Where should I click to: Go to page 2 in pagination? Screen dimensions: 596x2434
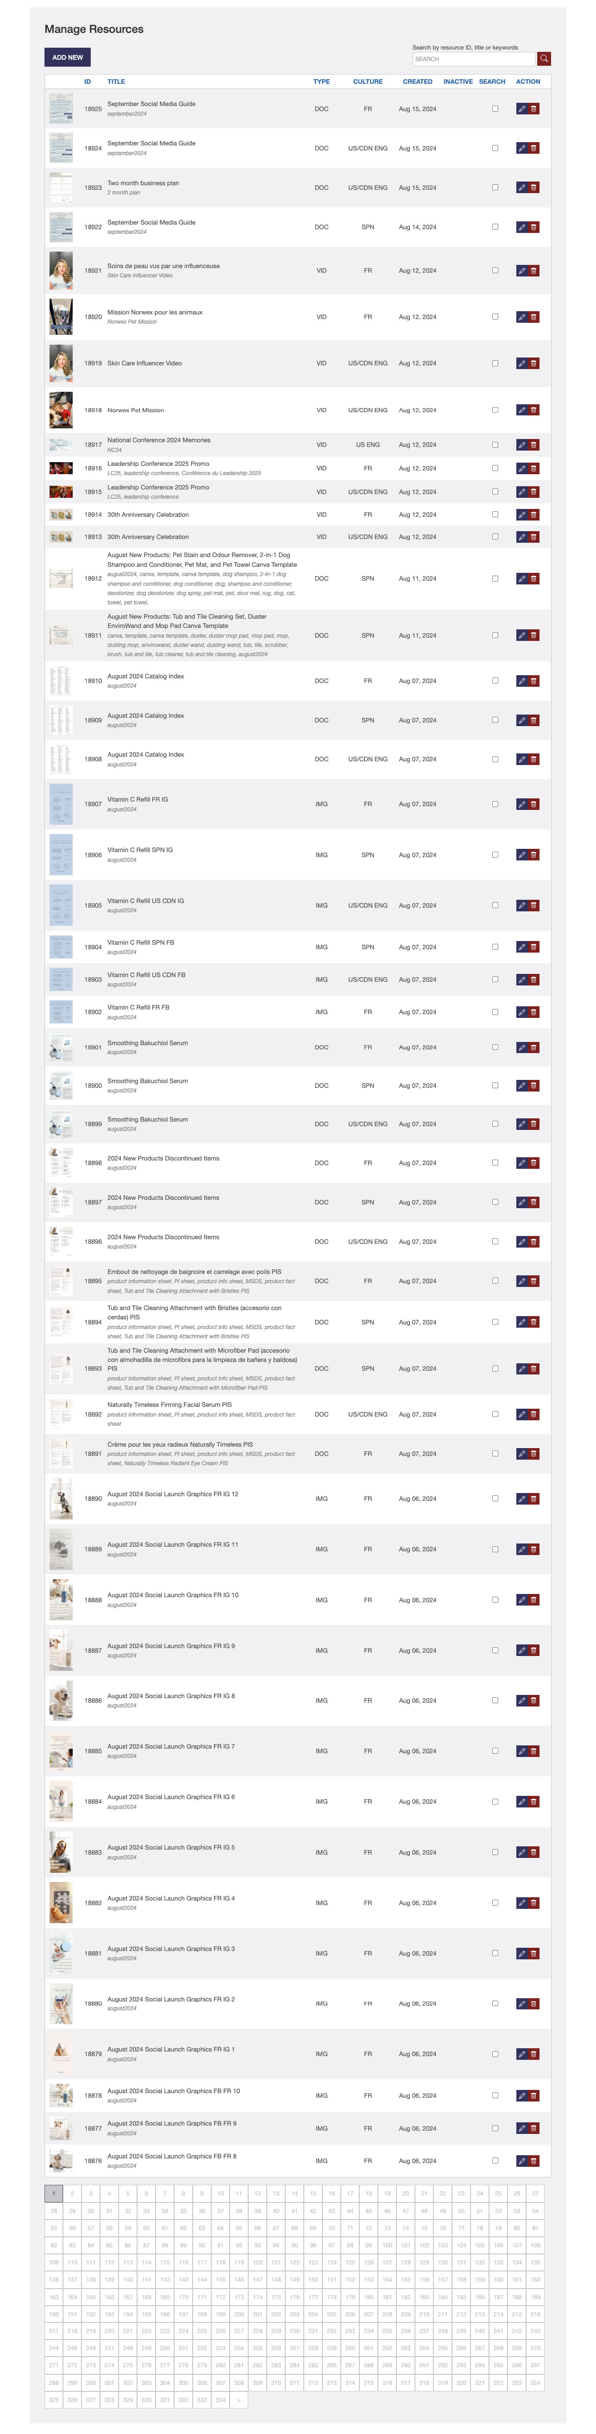pyautogui.click(x=72, y=2193)
